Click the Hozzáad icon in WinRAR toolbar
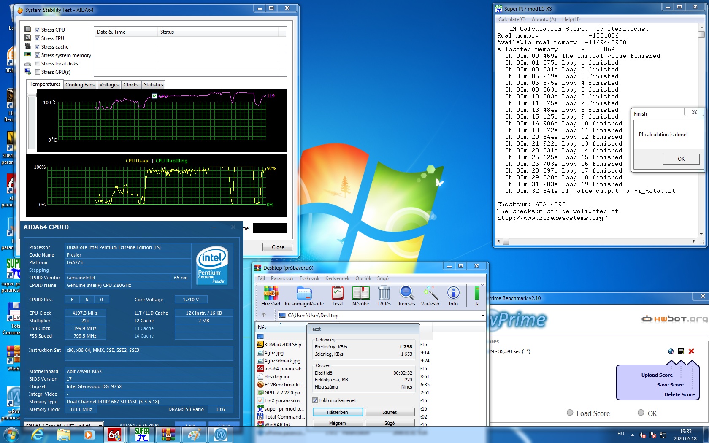709x443 pixels. coord(271,296)
